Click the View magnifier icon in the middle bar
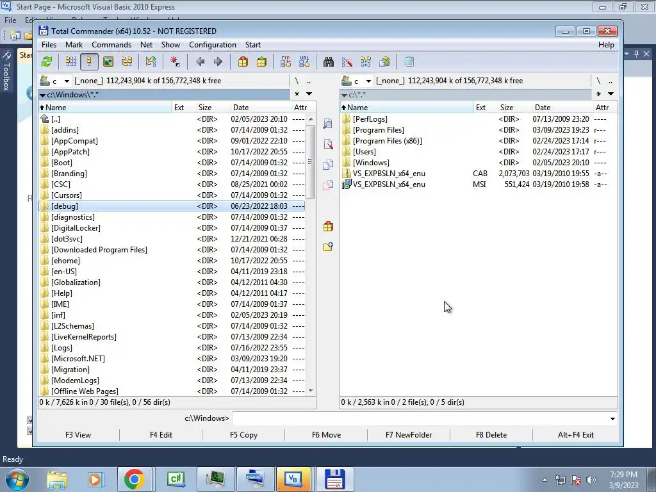This screenshot has width=656, height=492. [328, 124]
